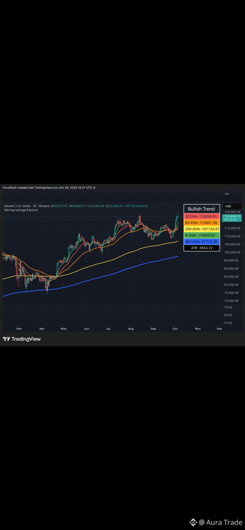The width and height of the screenshot is (245, 530).
Task: Click the 'VinceQuill created with TradingView.com' caption
Action: tap(30, 188)
